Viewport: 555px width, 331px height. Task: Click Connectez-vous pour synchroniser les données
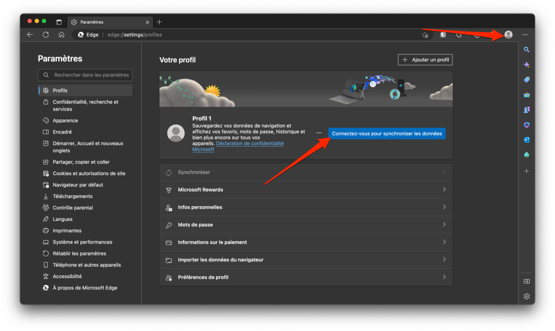pos(387,133)
